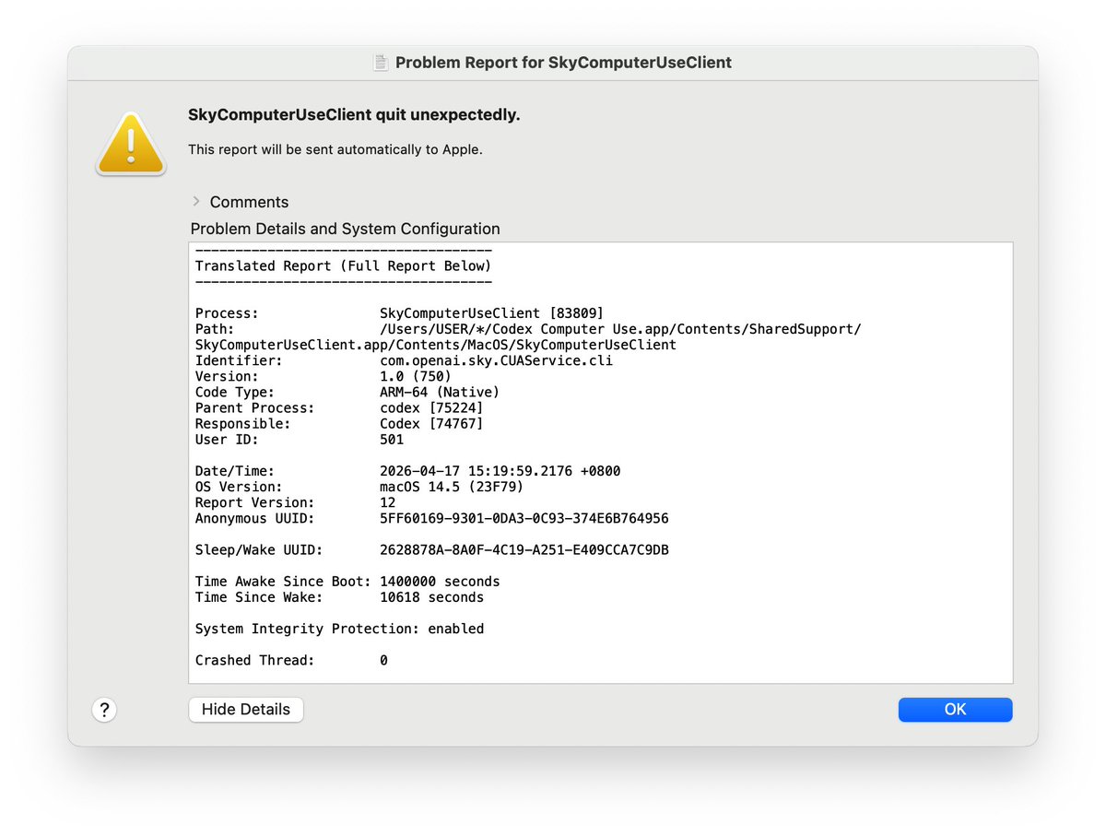
Task: Click Identifier 'com.openai.sky.CUAService.cli'
Action: [496, 360]
